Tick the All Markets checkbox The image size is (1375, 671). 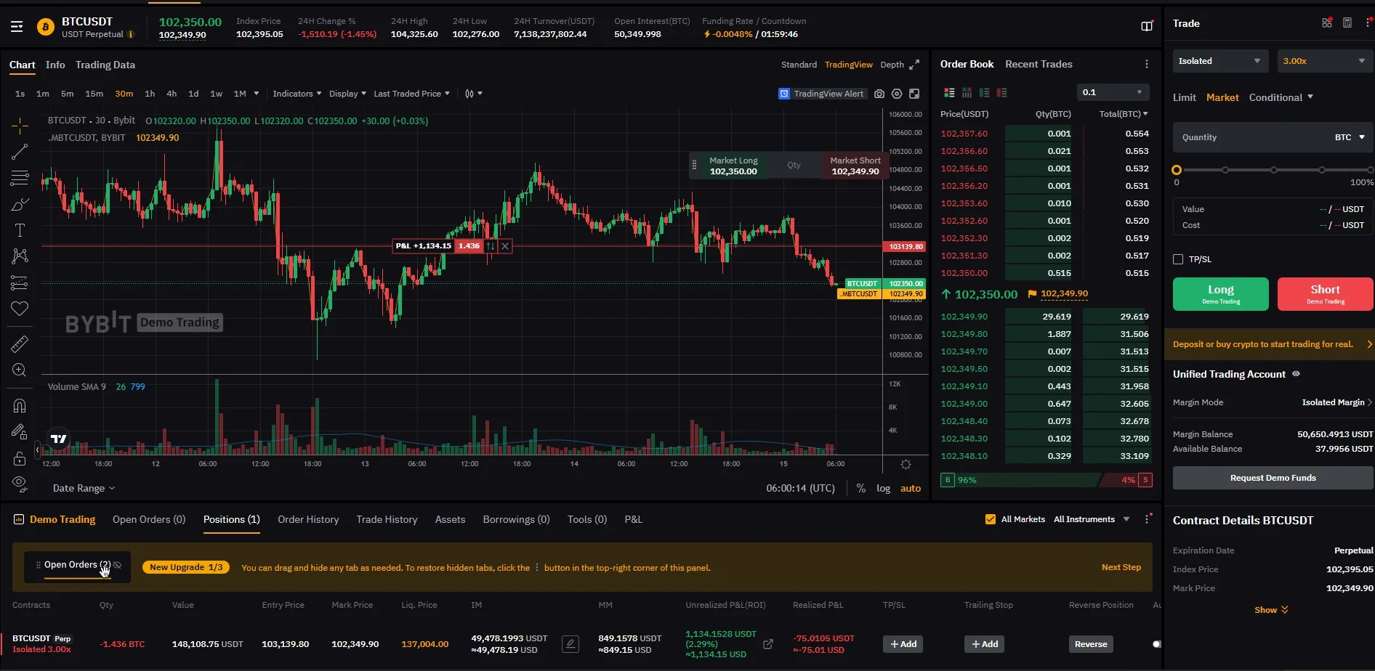[990, 519]
